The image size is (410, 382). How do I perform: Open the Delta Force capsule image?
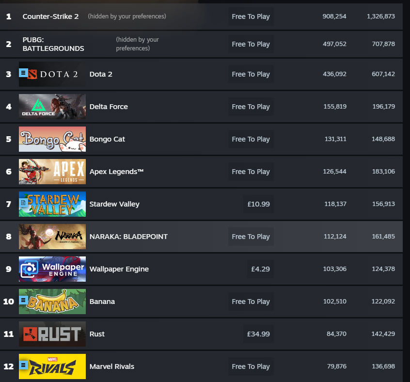tap(52, 107)
